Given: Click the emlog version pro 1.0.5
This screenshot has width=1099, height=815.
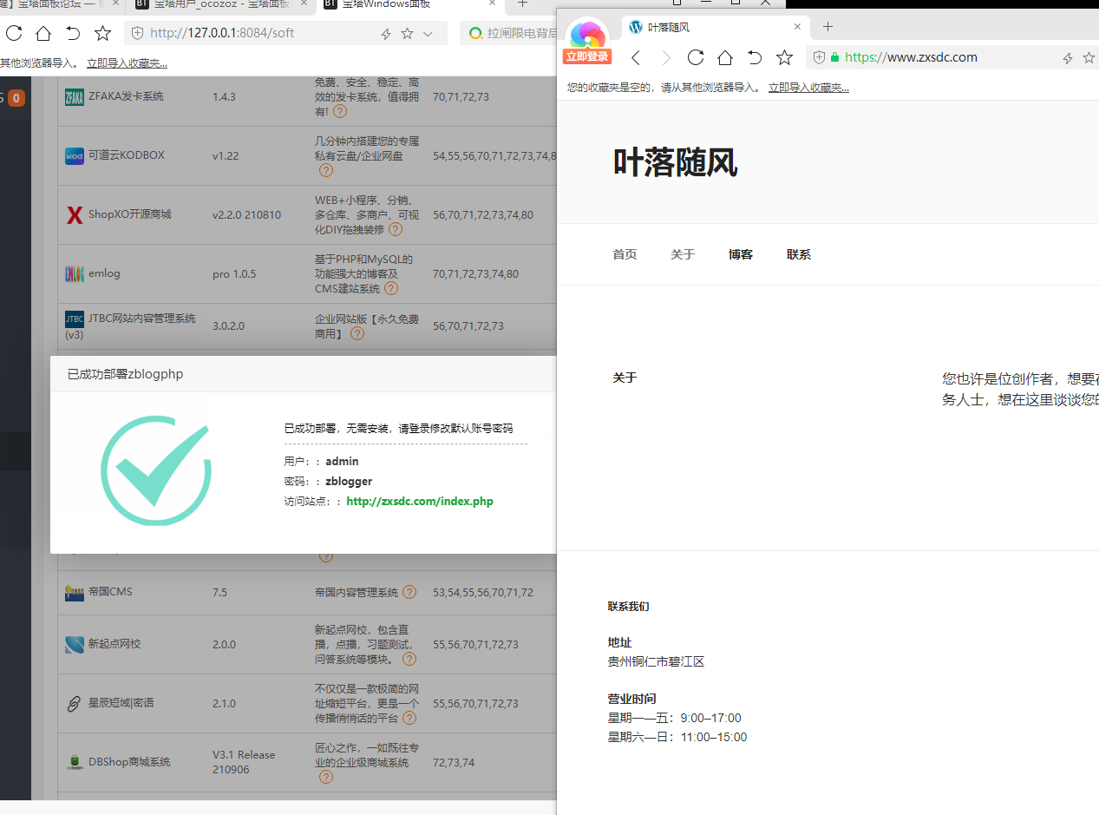Looking at the screenshot, I should point(234,273).
